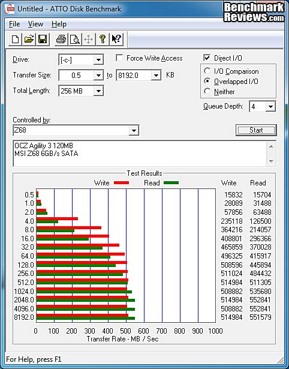This screenshot has height=369, width=289.
Task: Click description scrollbar down arrow
Action: 271,161
